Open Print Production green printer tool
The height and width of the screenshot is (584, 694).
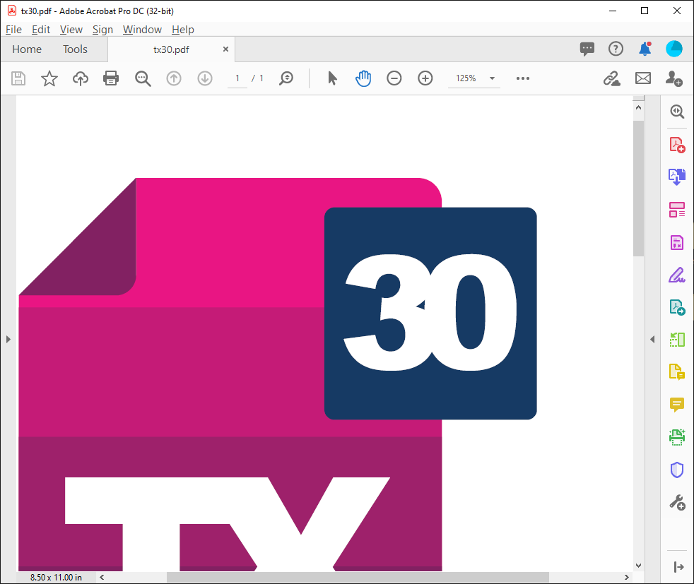(677, 437)
